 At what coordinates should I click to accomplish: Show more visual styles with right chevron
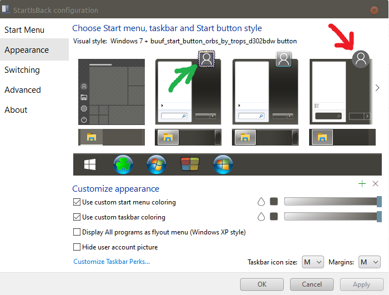(x=377, y=88)
